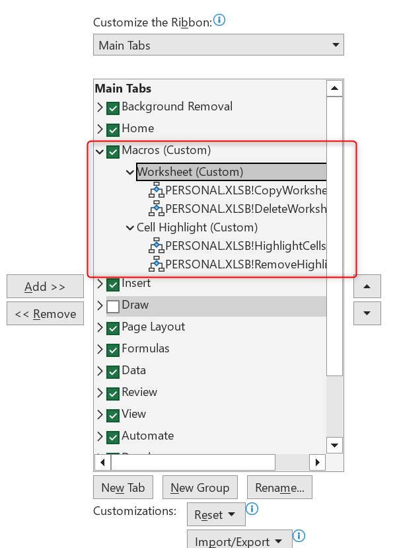Expand the Automate tab node
This screenshot has width=397, height=548.
[x=100, y=436]
